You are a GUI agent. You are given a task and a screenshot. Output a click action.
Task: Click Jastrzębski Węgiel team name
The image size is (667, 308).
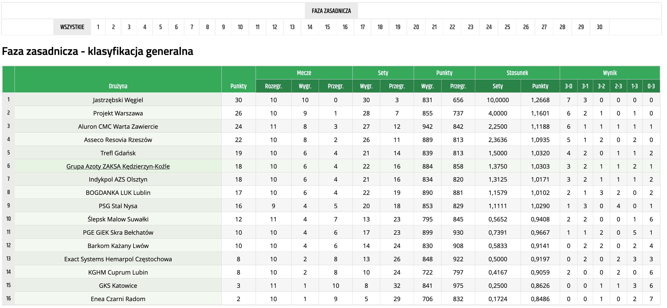click(118, 100)
